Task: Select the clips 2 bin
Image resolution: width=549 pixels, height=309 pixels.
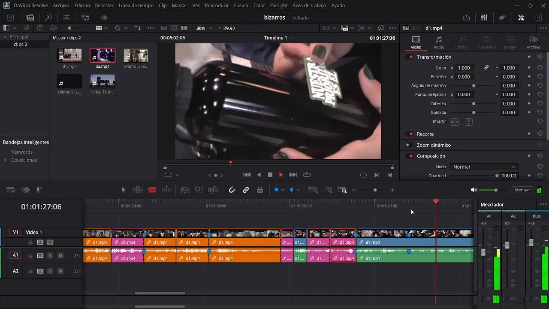Action: [x=20, y=45]
